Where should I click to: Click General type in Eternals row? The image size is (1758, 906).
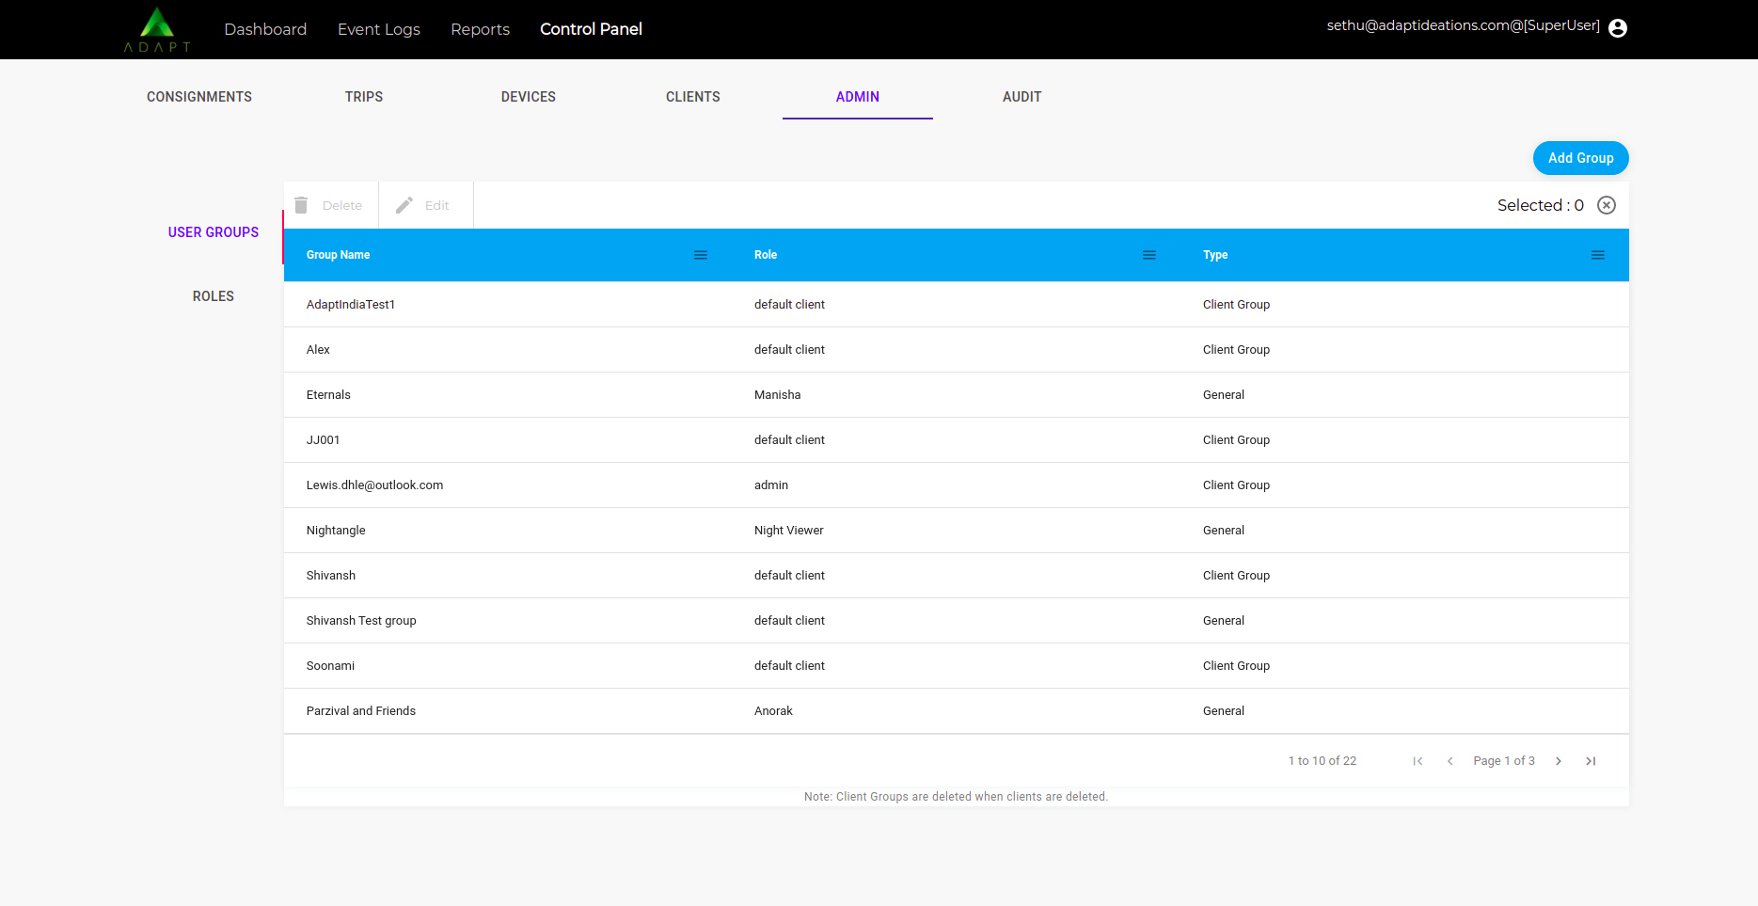(1224, 395)
